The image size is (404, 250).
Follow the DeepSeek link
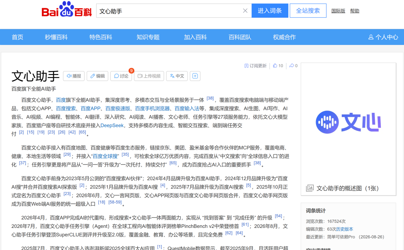coord(112,126)
